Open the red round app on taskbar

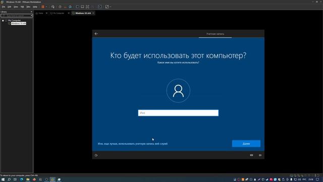34,179
